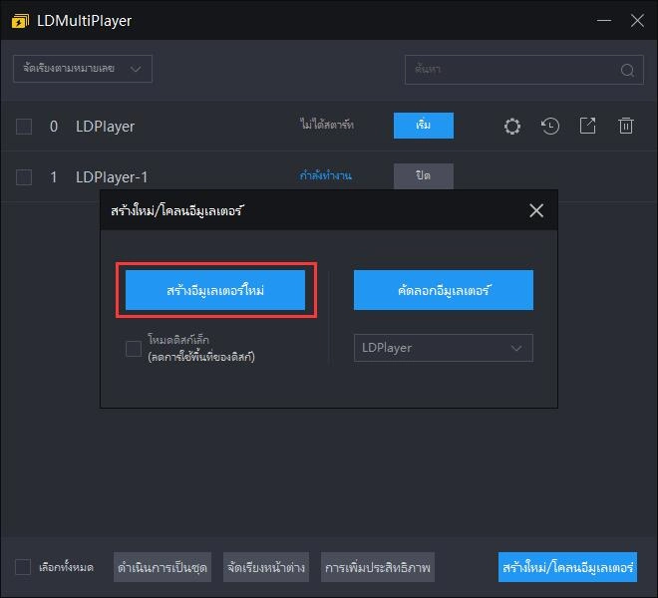658x598 pixels.
Task: Tick checkbox for LDPlayer row 0
Action: click(x=24, y=127)
